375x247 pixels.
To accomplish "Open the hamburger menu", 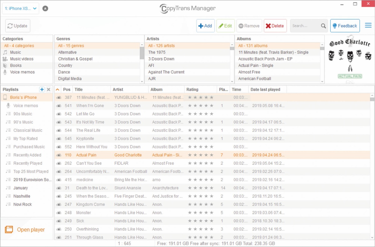I will pyautogui.click(x=368, y=26).
